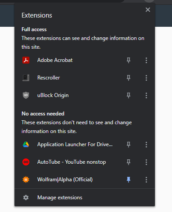Select the AutoTube - YouTube nonstop entry
Viewport: 172px width, 212px height.
point(72,162)
